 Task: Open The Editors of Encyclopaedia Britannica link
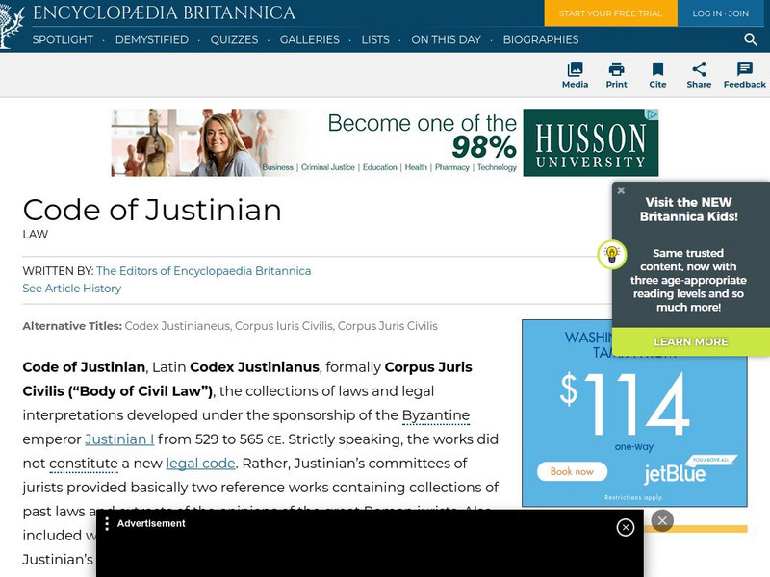(x=203, y=271)
